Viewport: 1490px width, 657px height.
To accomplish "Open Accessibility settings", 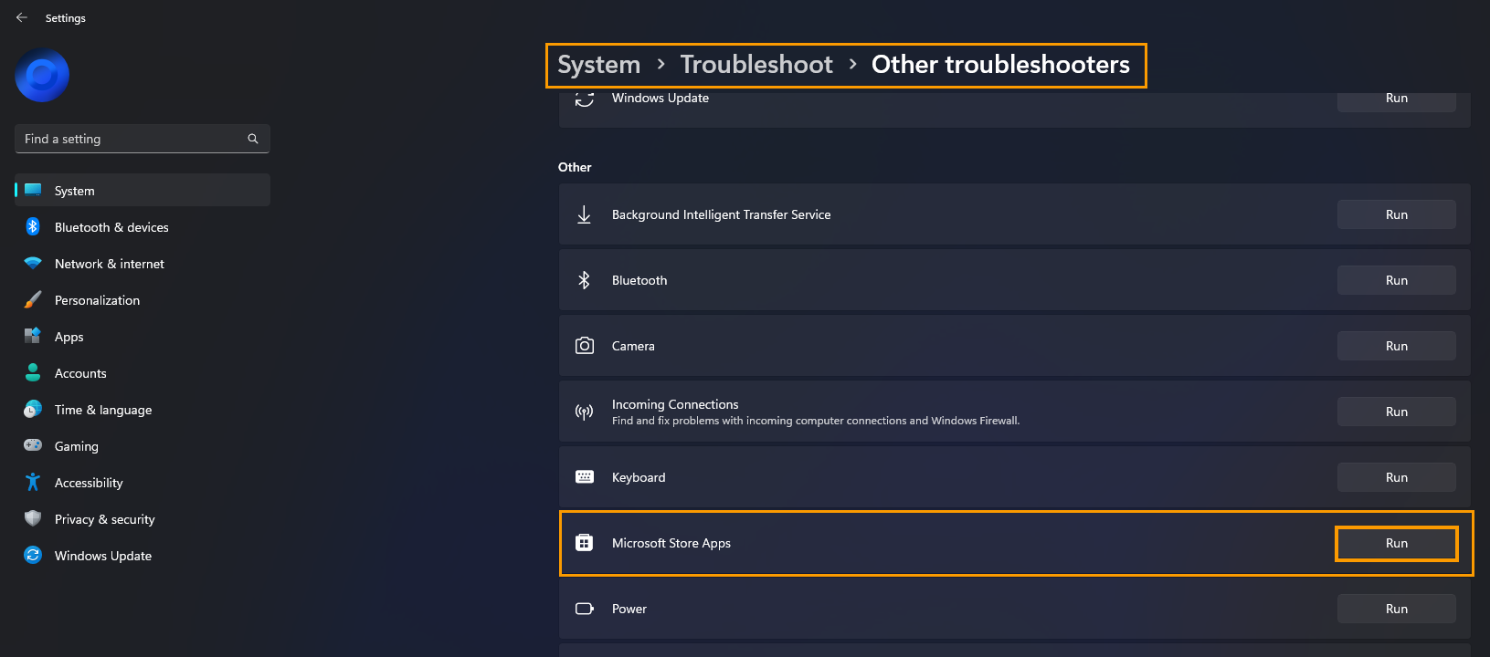I will pos(143,482).
